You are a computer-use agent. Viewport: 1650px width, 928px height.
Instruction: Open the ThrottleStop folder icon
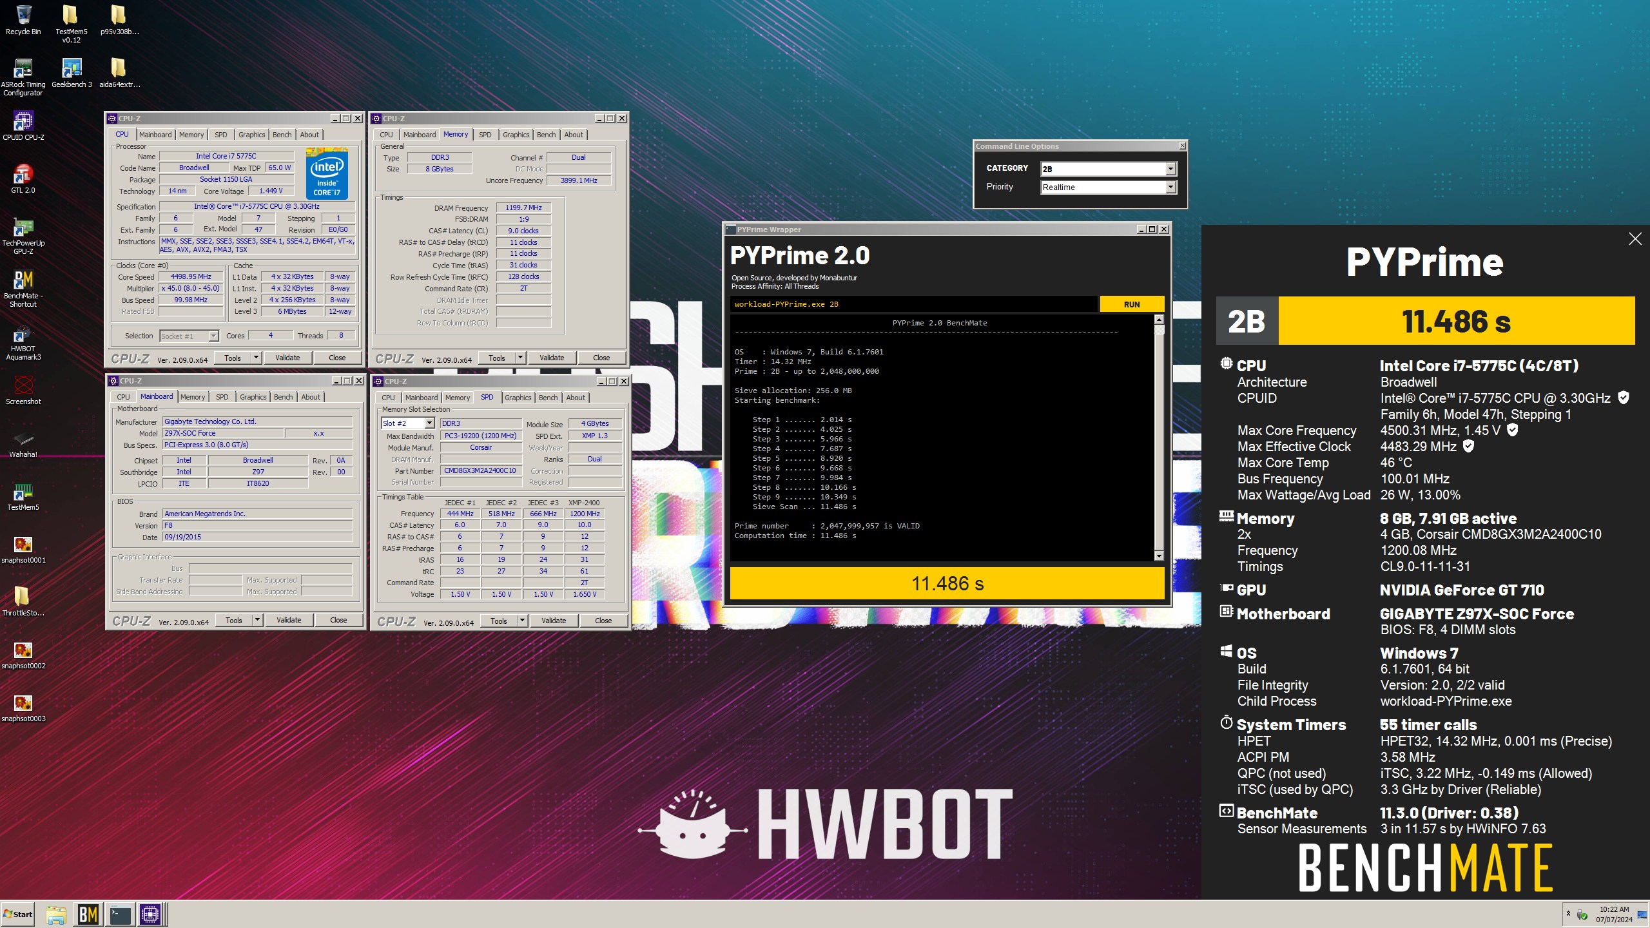tap(23, 602)
